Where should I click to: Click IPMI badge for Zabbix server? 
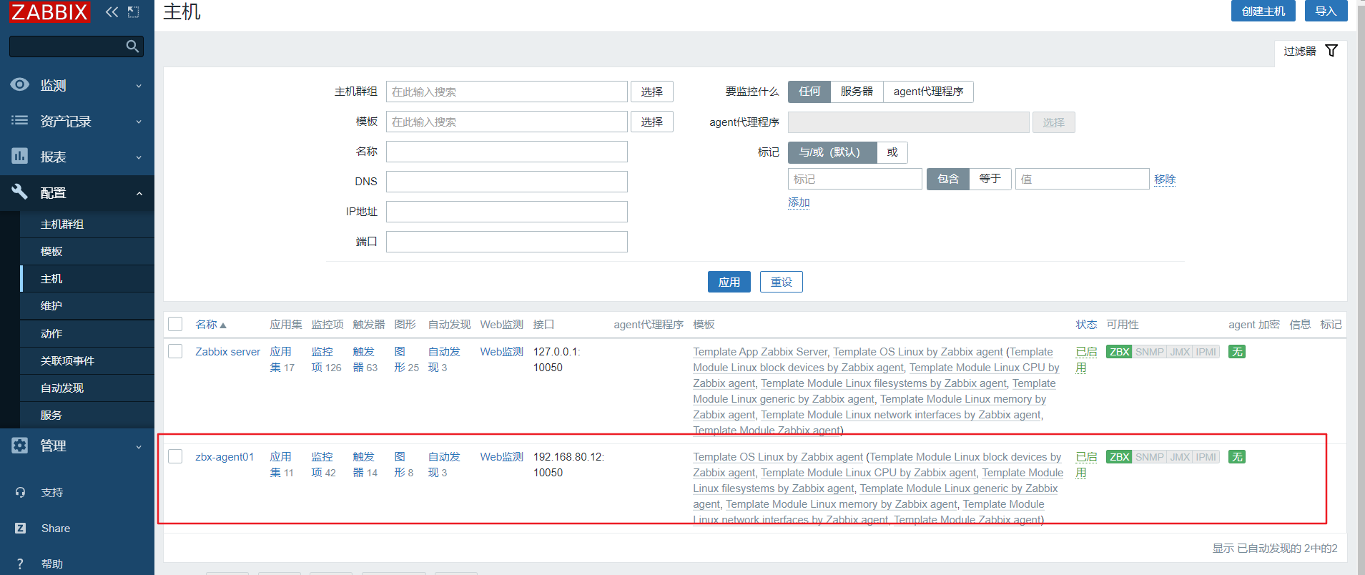(1206, 352)
